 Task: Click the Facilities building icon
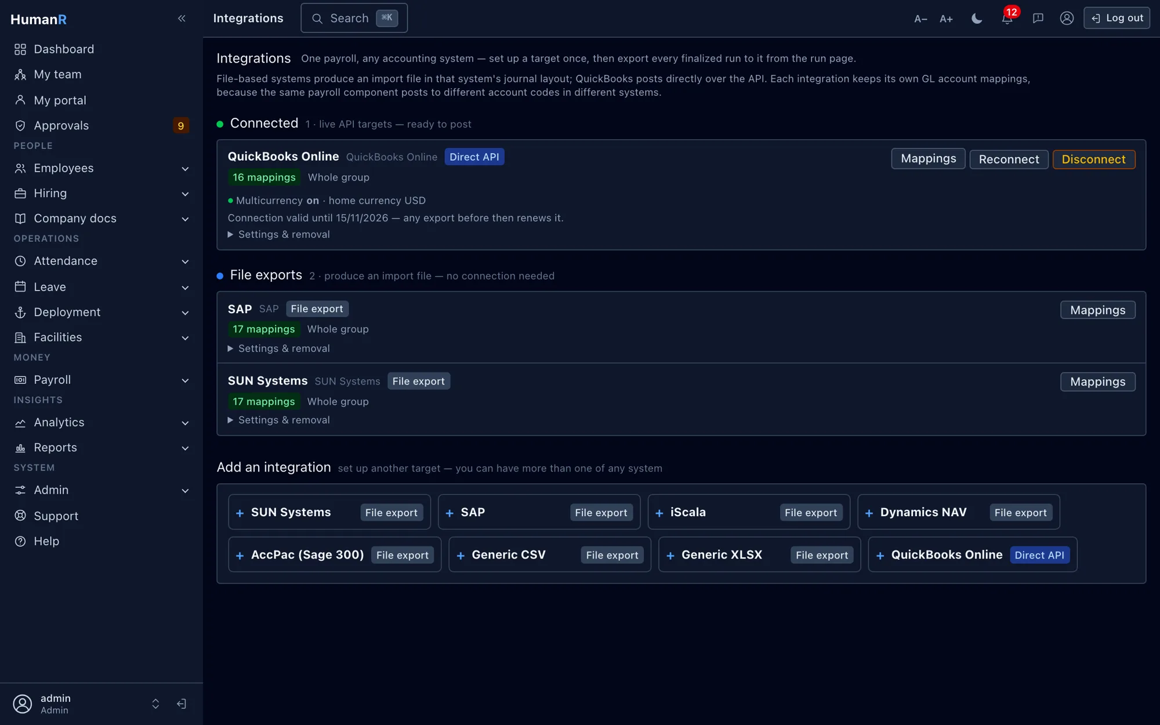pyautogui.click(x=20, y=337)
